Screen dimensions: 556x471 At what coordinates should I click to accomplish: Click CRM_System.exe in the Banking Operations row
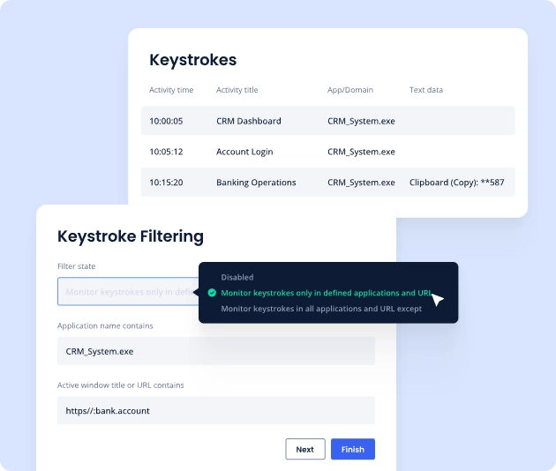tap(361, 183)
